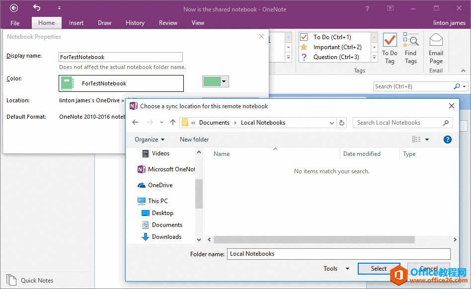
Task: Go up one folder level
Action: [x=173, y=123]
